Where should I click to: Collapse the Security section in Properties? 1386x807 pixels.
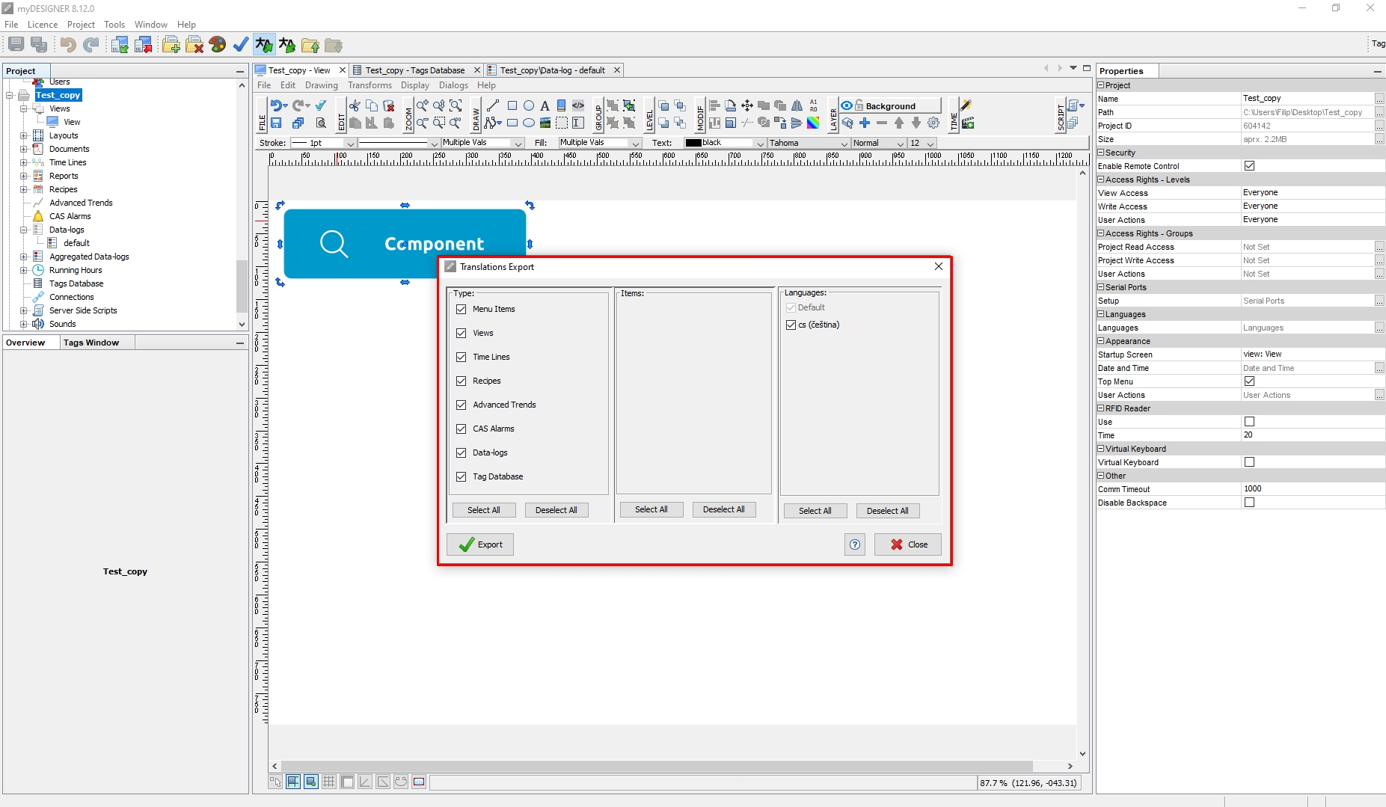[x=1101, y=153]
